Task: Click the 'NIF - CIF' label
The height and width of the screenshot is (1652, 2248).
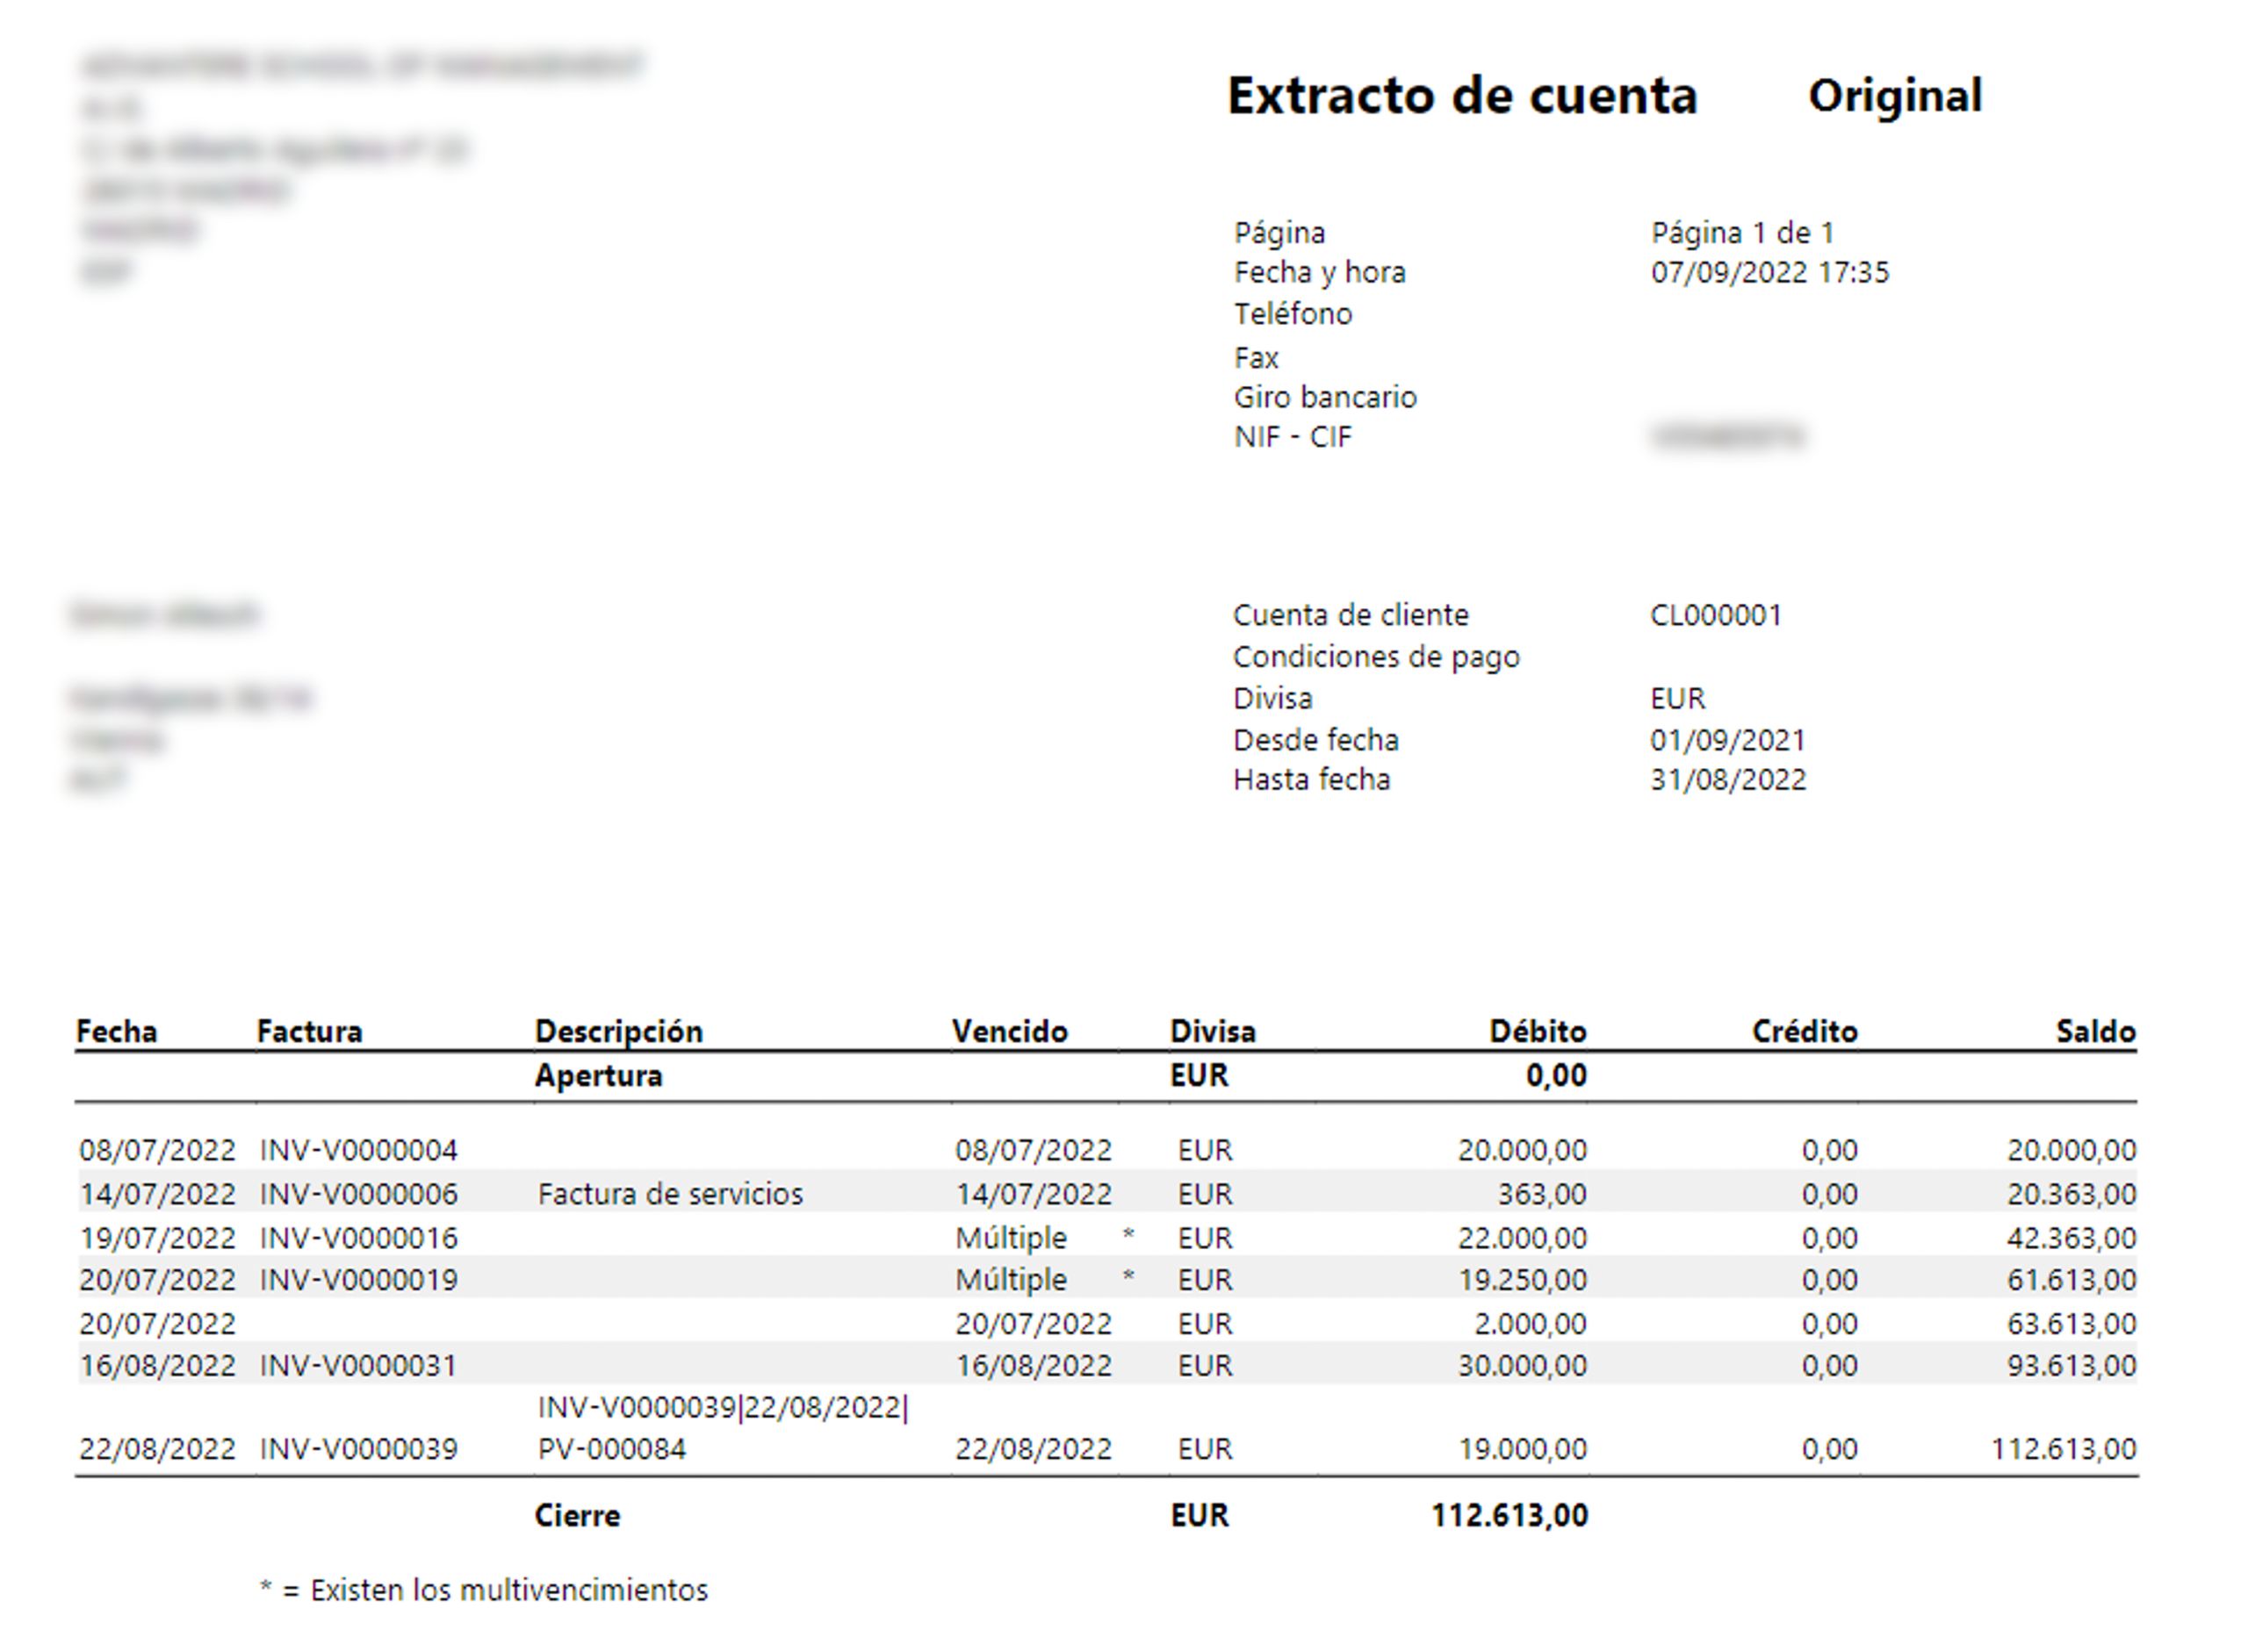Action: pos(1293,437)
